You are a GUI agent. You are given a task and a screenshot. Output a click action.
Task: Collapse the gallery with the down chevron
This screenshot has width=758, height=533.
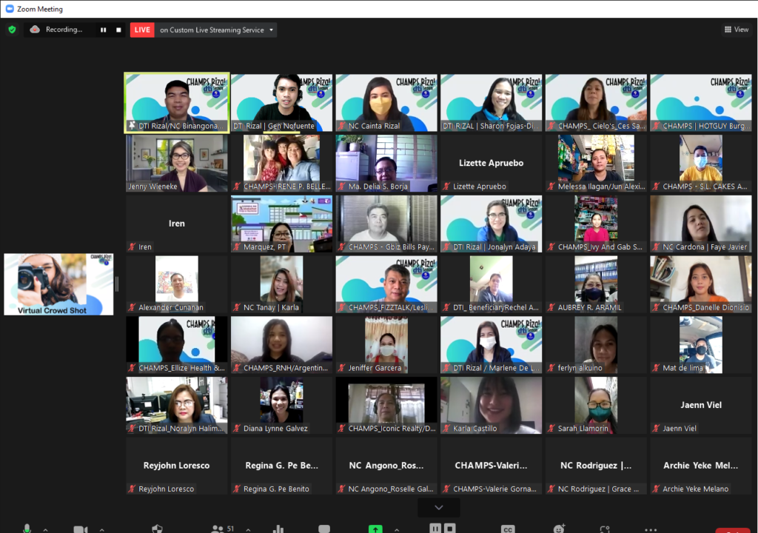[438, 507]
